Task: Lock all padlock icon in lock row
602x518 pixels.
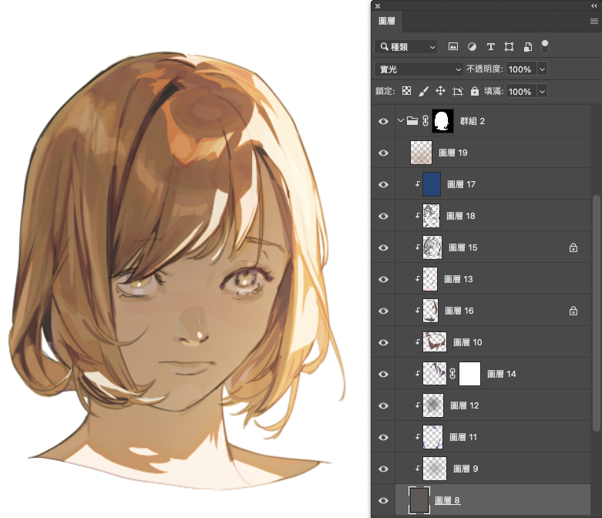Action: pos(475,91)
